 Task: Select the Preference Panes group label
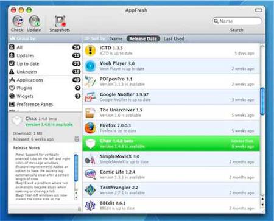coord(35,104)
